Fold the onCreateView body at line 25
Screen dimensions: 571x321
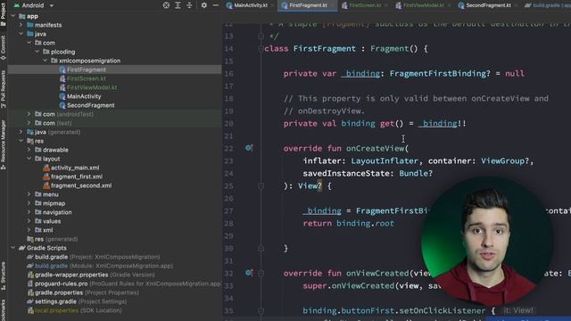click(261, 186)
